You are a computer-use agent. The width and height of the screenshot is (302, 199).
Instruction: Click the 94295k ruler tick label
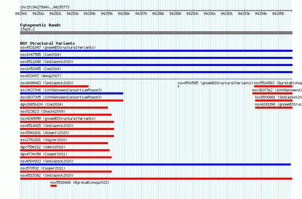[x=278, y=14]
